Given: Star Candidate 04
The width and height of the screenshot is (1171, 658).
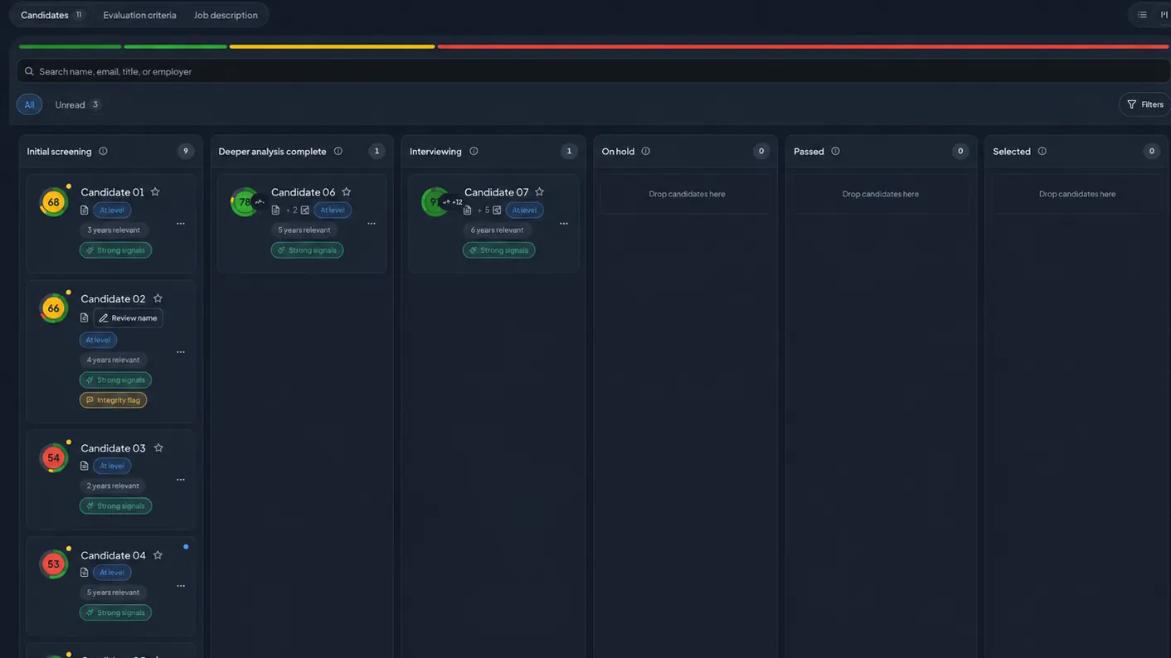Looking at the screenshot, I should click(x=158, y=554).
